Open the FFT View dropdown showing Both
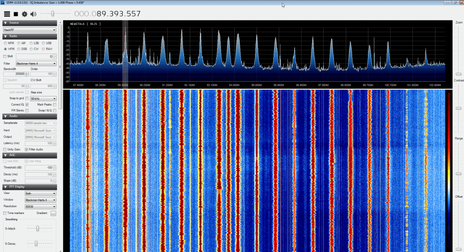This screenshot has height=252, width=464. [40, 194]
